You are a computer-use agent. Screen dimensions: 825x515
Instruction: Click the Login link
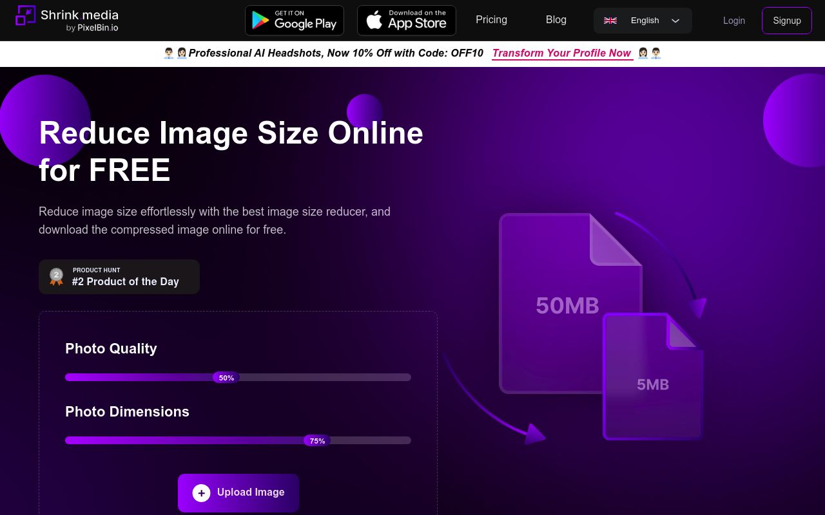coord(733,21)
